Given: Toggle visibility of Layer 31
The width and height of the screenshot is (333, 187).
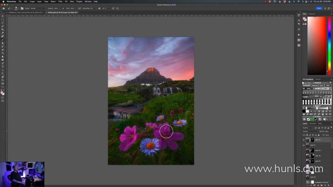Looking at the screenshot, I should coord(303,145).
